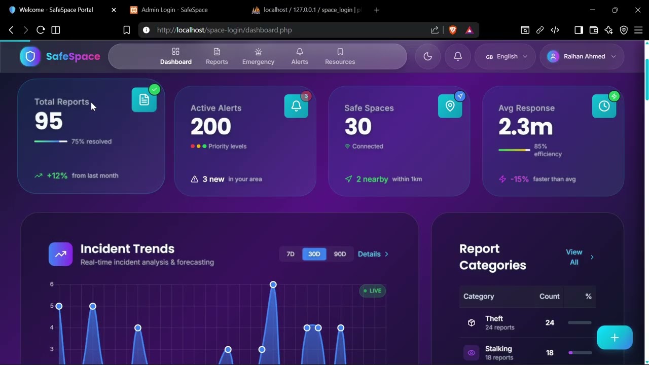Toggle dark mode with the moon icon

click(428, 56)
